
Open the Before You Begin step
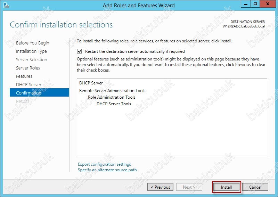[32, 43]
